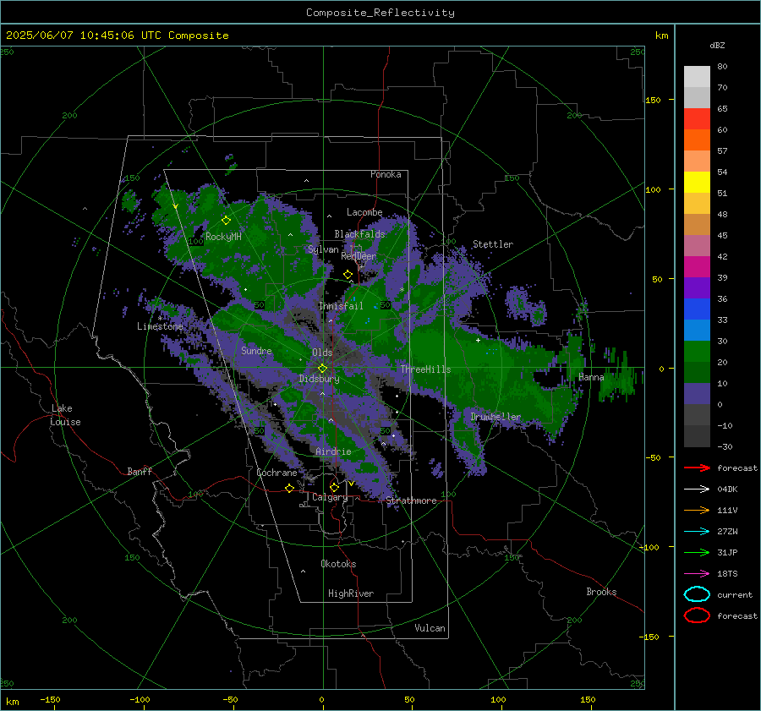Click the Limestone label
Viewport: 761px width, 711px height.
click(x=160, y=326)
